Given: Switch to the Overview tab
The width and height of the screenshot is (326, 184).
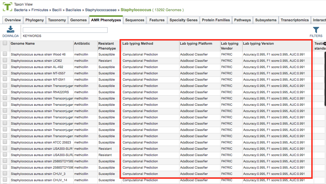Looking at the screenshot, I should point(13,20).
